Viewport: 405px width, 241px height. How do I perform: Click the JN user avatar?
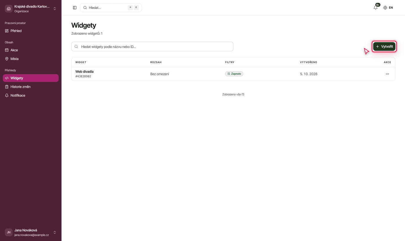tap(9, 232)
